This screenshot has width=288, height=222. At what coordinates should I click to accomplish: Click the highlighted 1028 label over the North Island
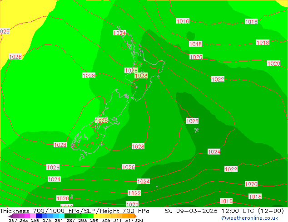pos(141,76)
